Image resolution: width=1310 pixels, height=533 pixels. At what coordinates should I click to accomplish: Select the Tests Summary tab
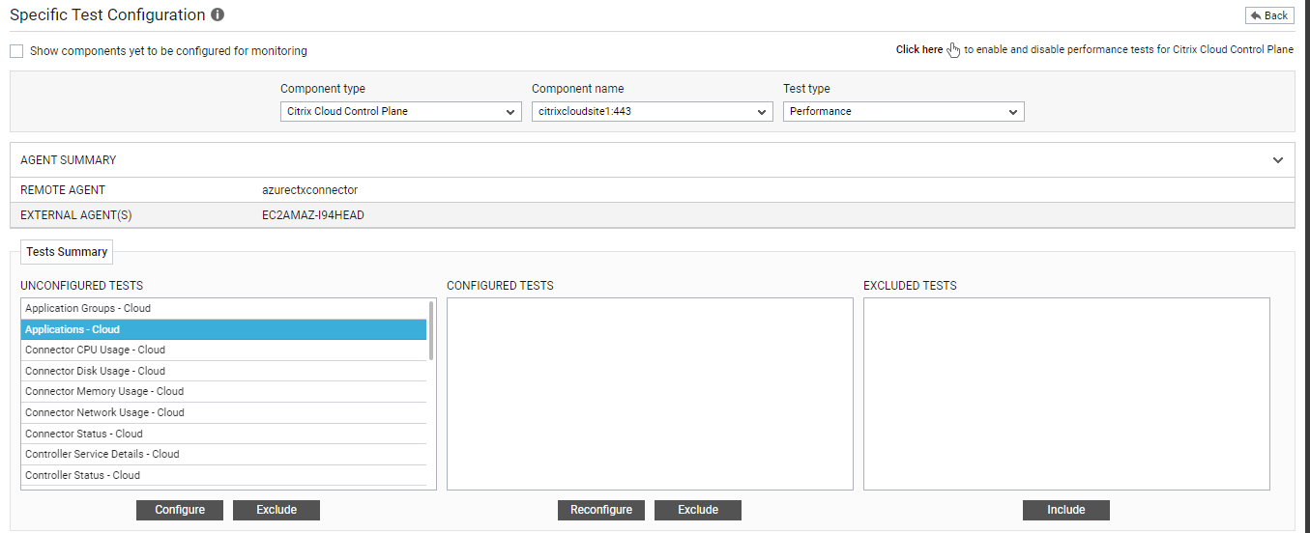[67, 252]
